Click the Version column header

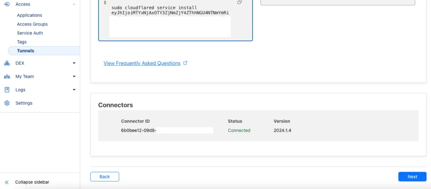[x=282, y=121]
